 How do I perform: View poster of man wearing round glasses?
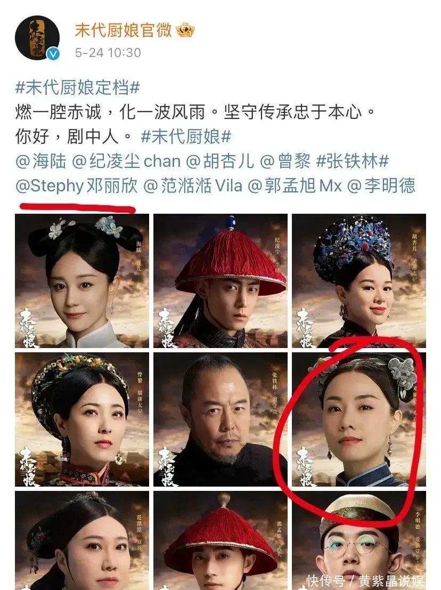coord(359,540)
